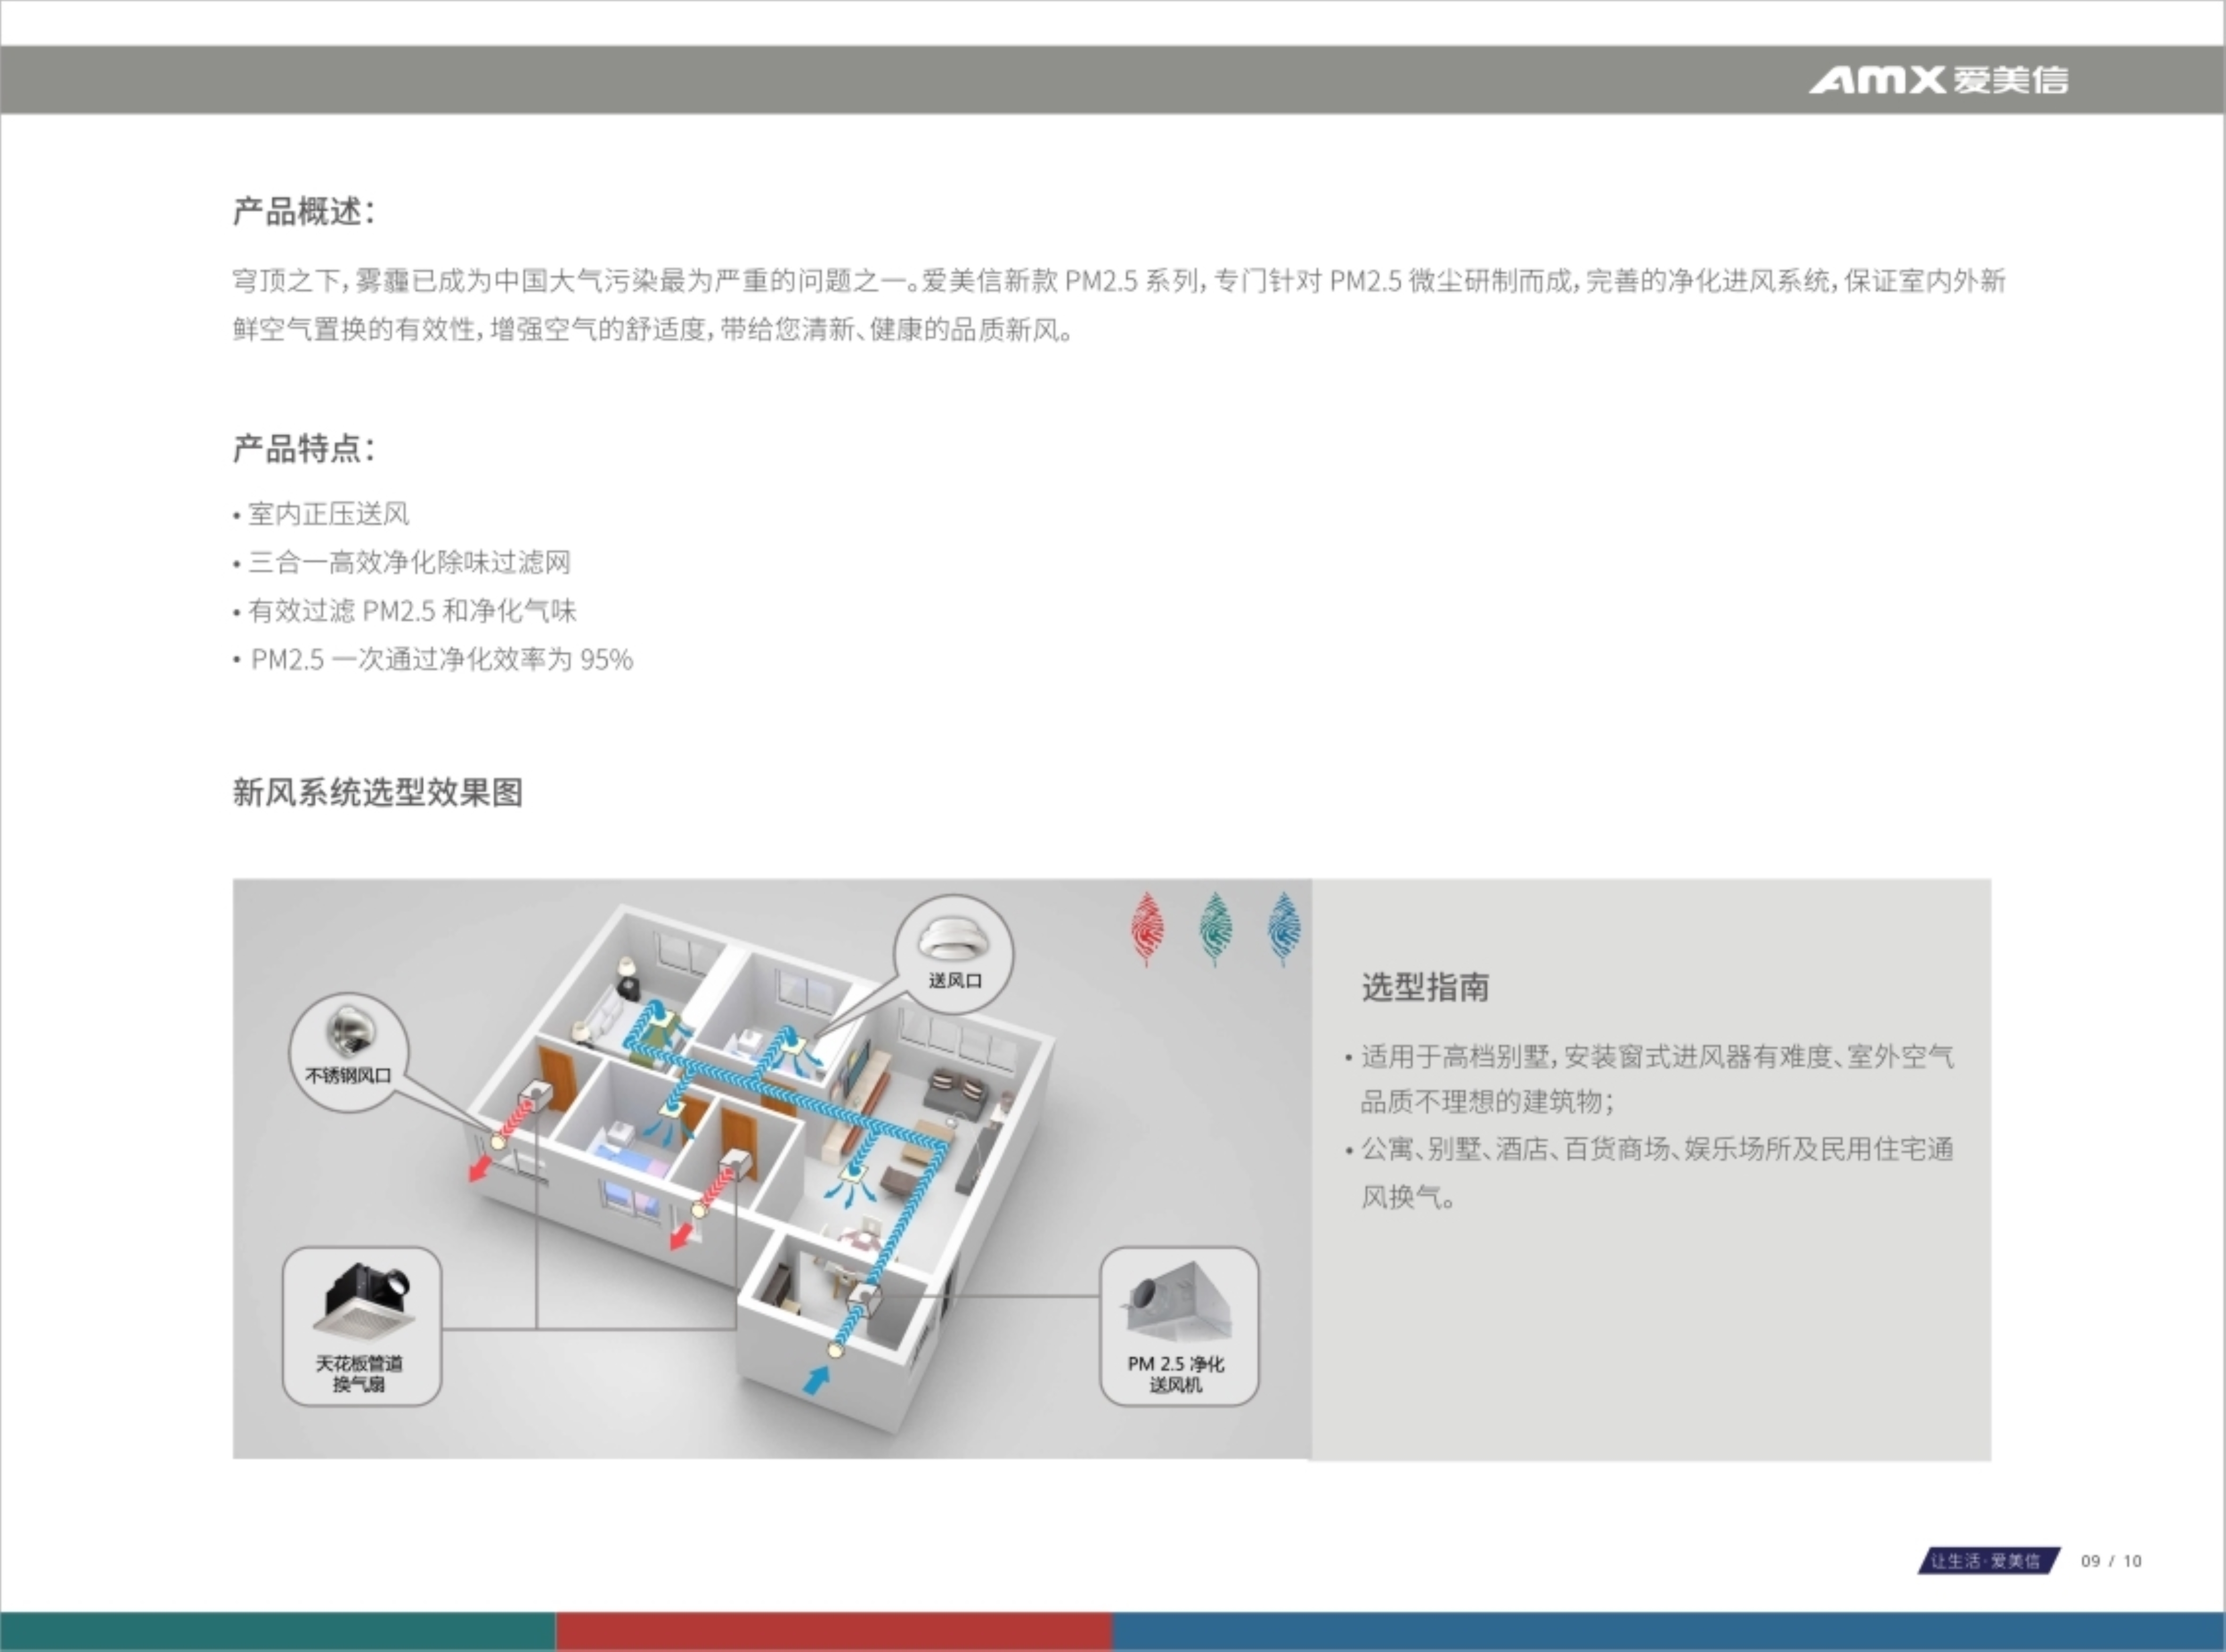Click the 天花板管道换气扇 ceiling fan box
This screenshot has width=2226, height=1652.
pos(361,1326)
